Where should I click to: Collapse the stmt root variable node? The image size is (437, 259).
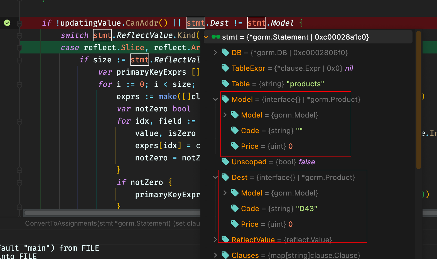tap(206, 37)
